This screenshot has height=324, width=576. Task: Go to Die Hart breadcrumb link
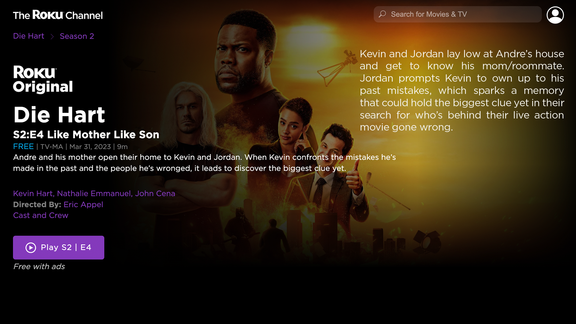[x=28, y=36]
